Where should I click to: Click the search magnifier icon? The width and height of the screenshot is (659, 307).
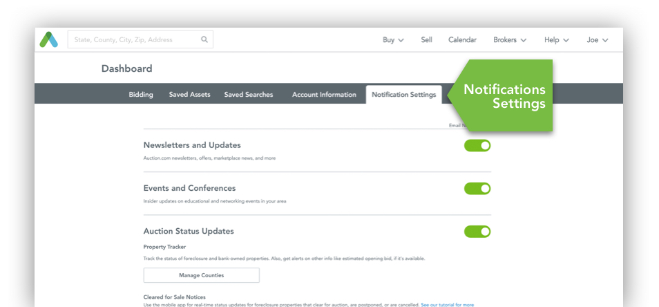[x=204, y=39]
